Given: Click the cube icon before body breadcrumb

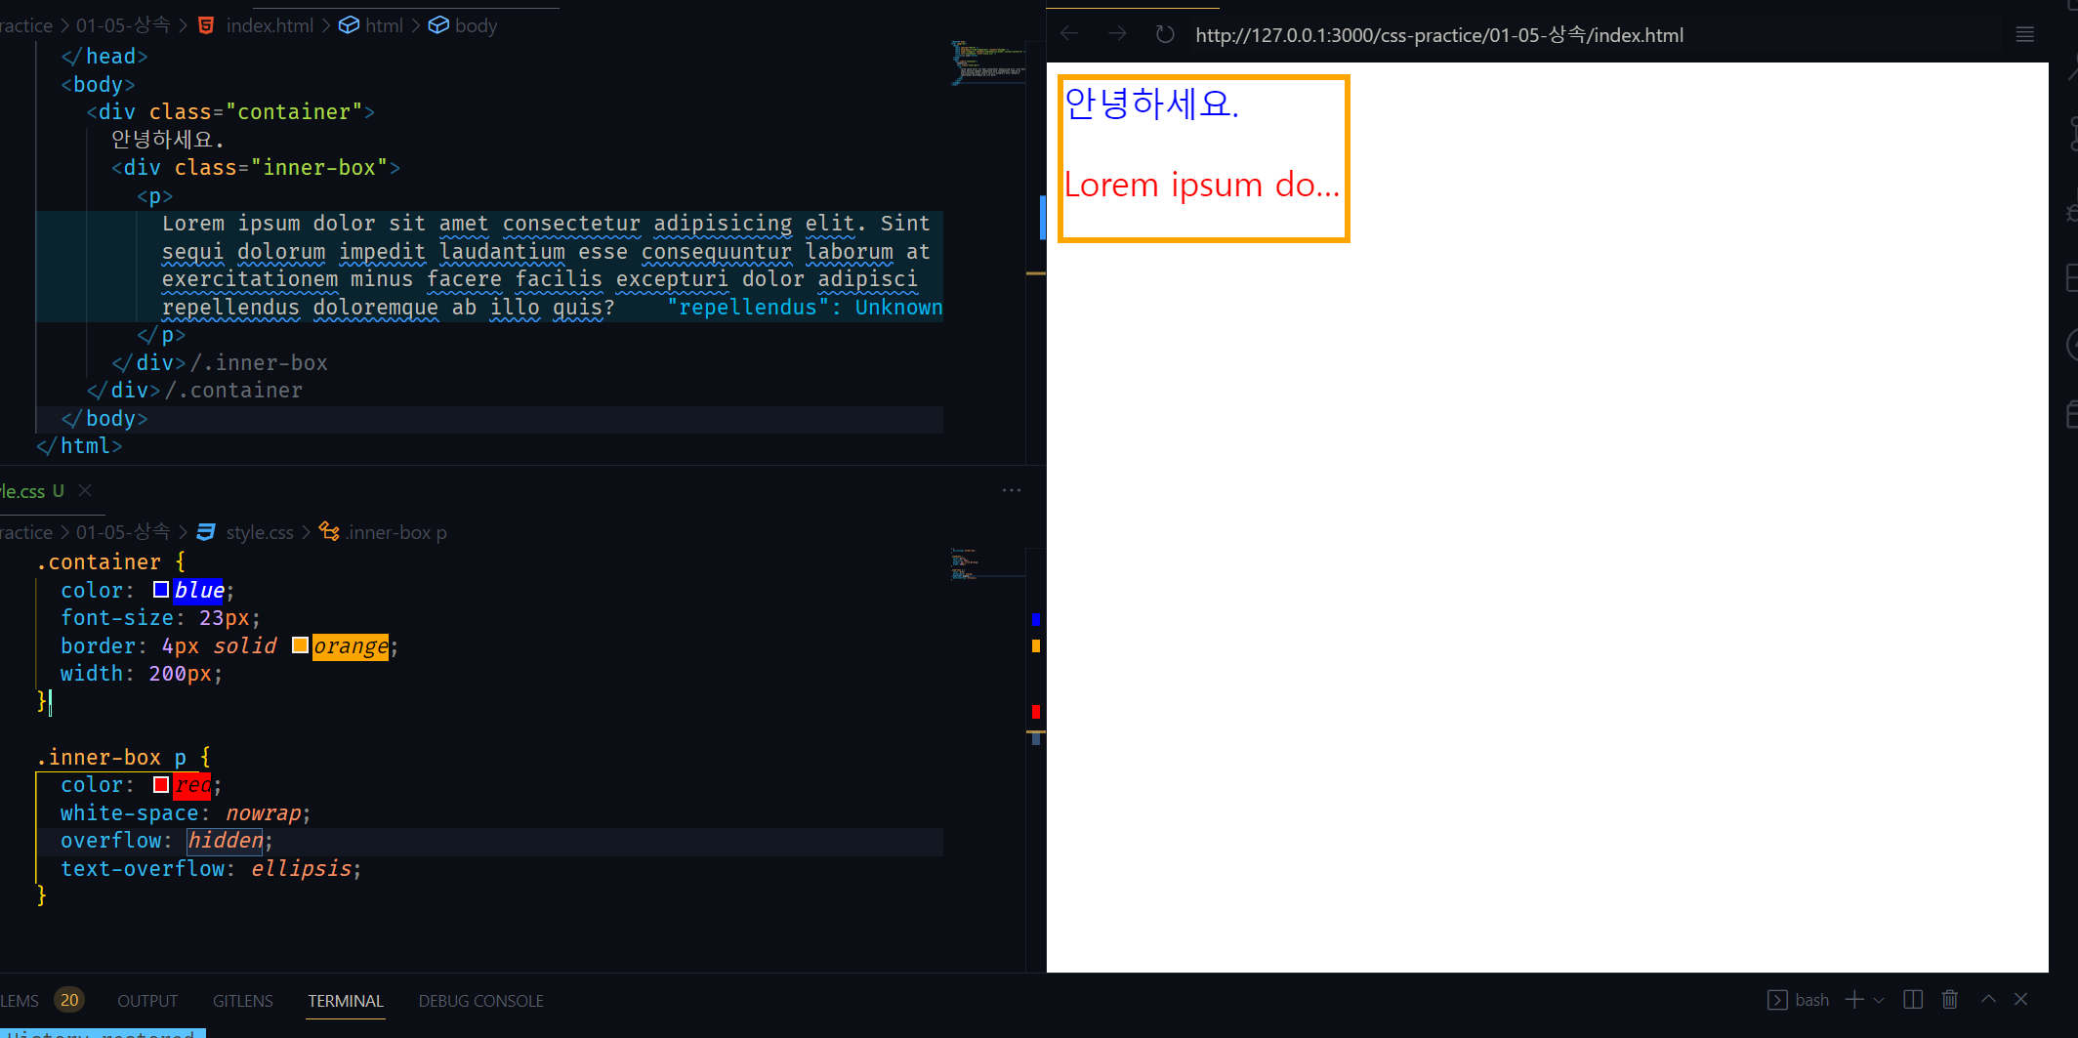Looking at the screenshot, I should coord(438,25).
